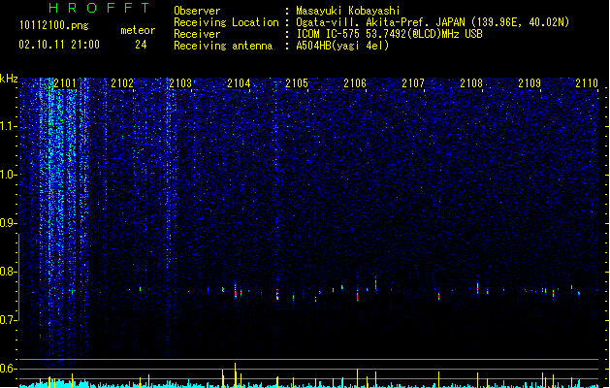Click the 2108 time marker
The image size is (610, 388).
pos(471,83)
